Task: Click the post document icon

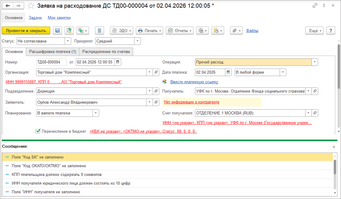Action: pyautogui.click(x=69, y=31)
